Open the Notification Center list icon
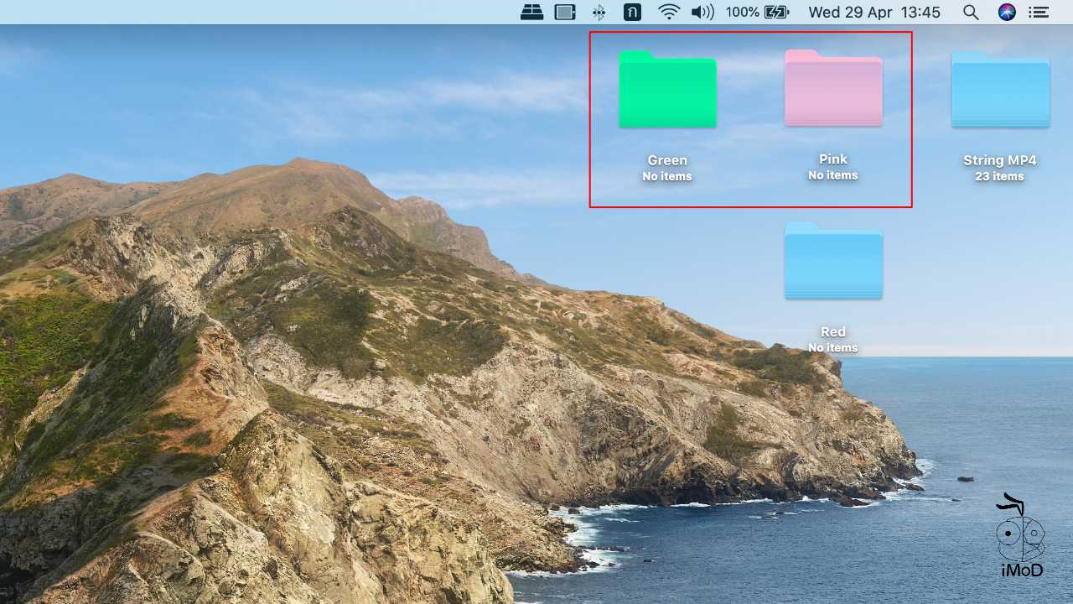Viewport: 1073px width, 604px height. click(1039, 12)
